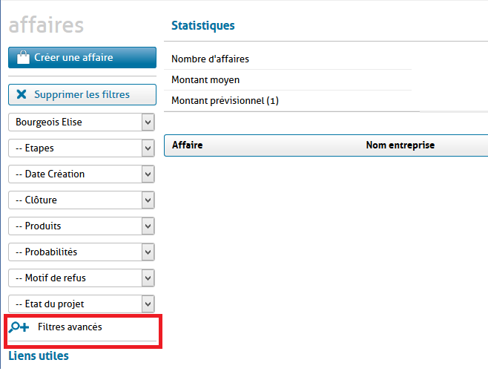Expand the Etat du projet dropdown

[82, 304]
